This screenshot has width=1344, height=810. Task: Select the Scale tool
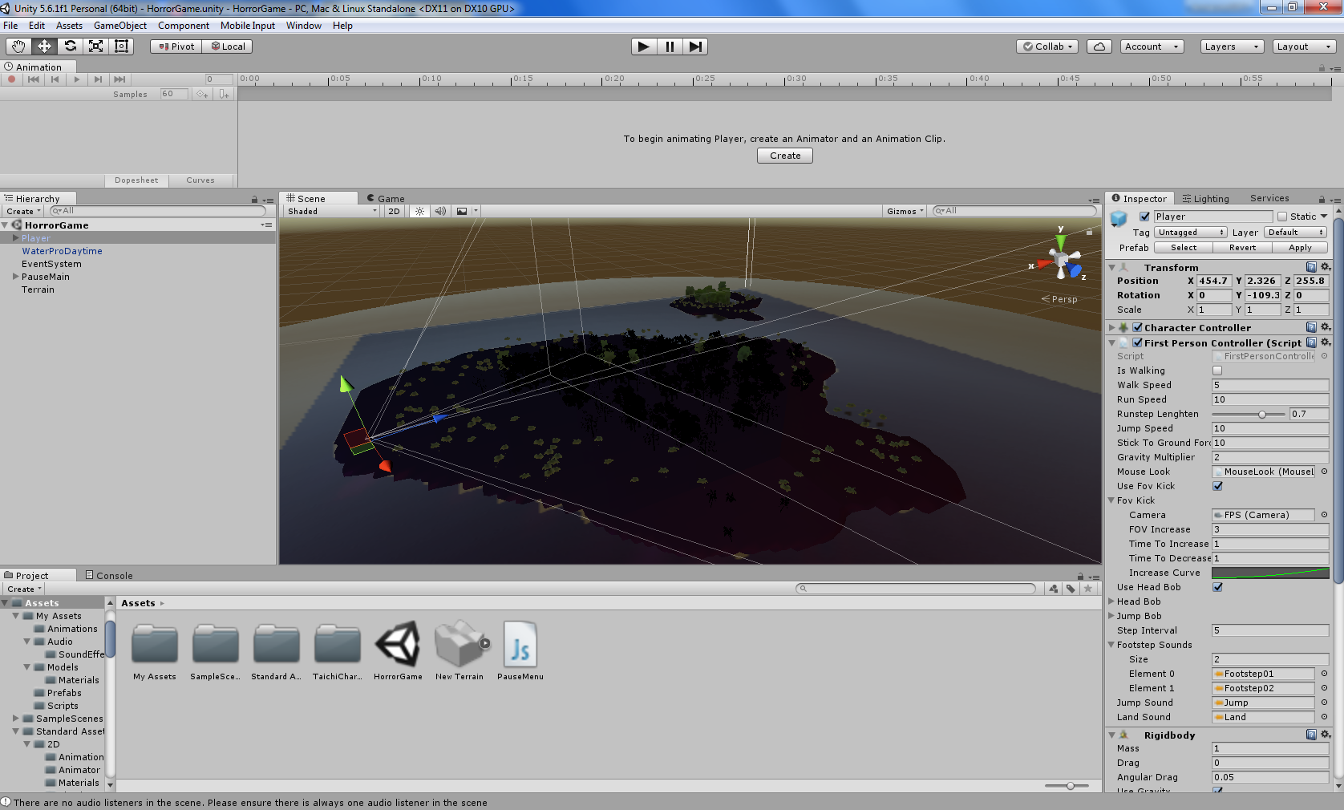point(95,47)
